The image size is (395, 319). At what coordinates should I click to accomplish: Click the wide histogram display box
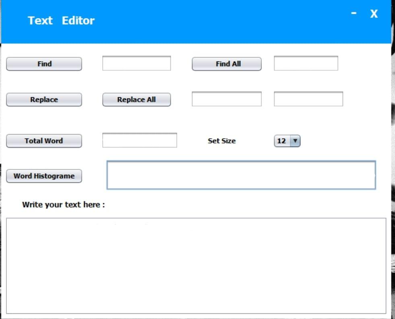pyautogui.click(x=241, y=175)
